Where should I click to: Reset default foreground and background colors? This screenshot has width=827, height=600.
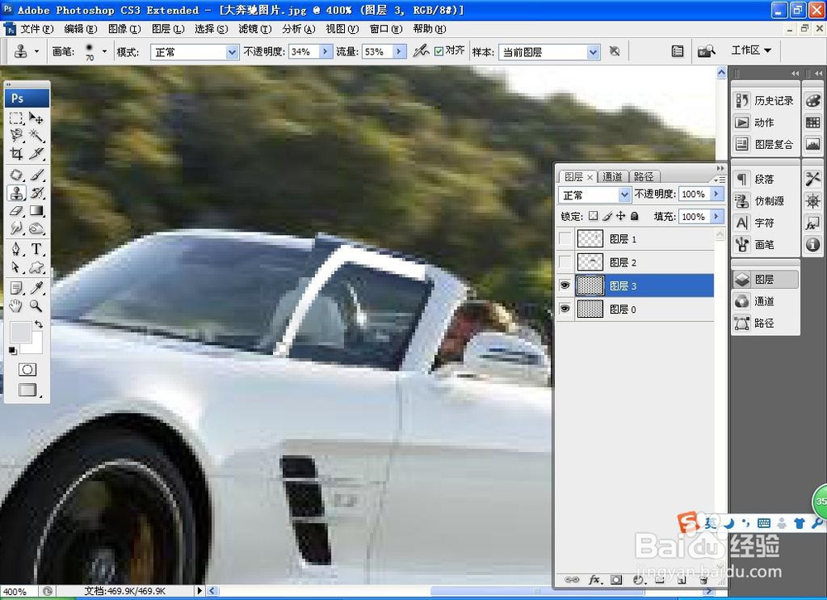point(12,351)
